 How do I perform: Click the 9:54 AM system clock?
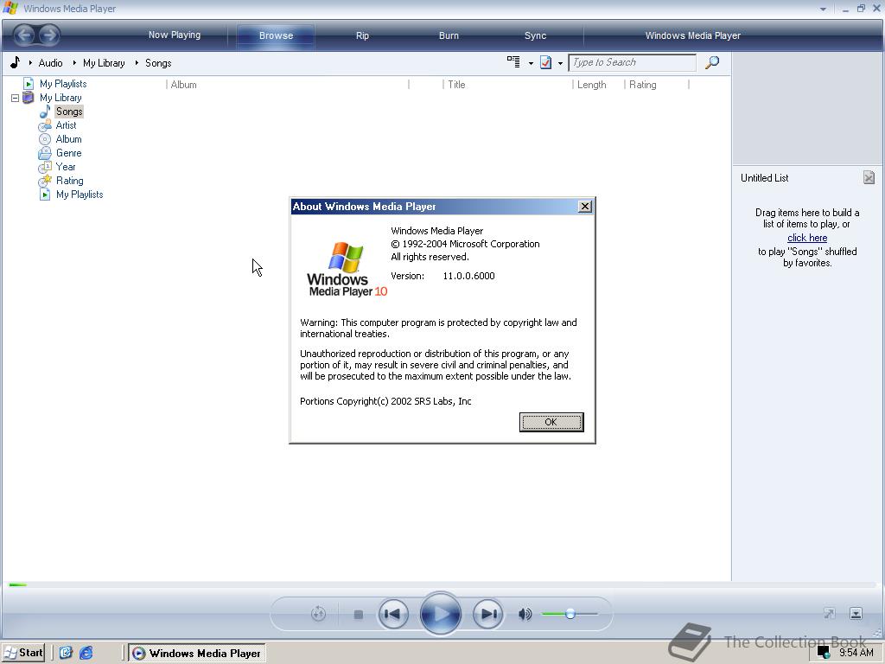(x=856, y=653)
